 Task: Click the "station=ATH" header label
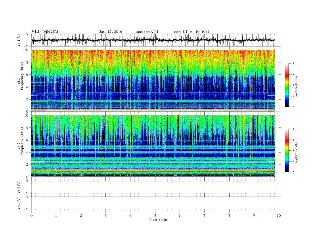point(147,32)
